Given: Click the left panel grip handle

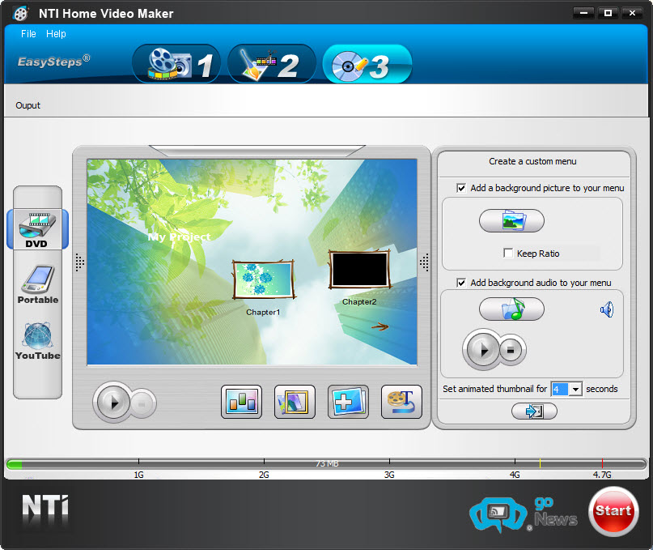Looking at the screenshot, I should pos(79,262).
